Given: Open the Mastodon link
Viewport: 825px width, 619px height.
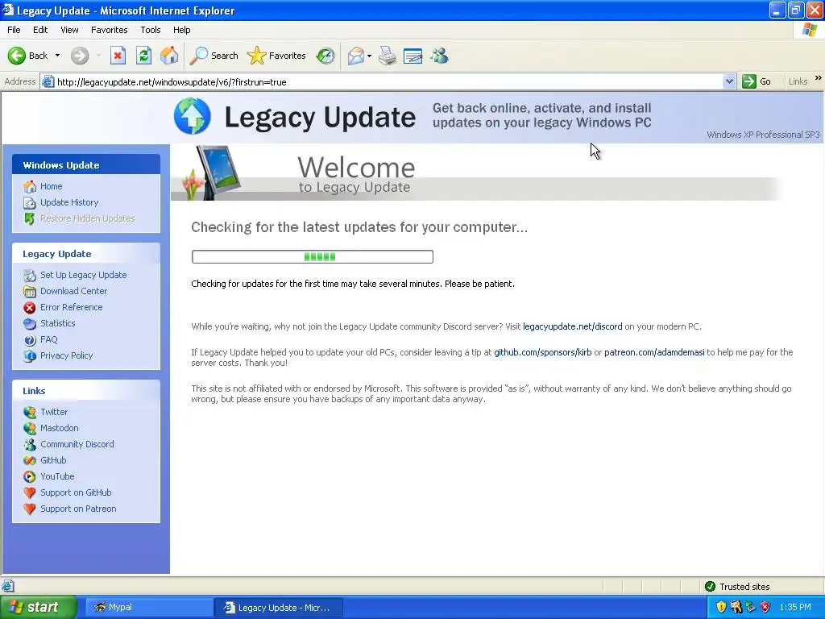Looking at the screenshot, I should 60,429.
